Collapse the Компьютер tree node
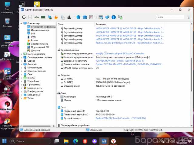Viewport: 194px width, 145px height. coord(21,23)
